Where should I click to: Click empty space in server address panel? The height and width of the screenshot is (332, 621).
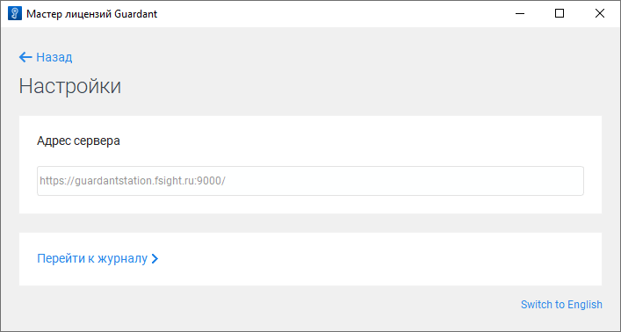pos(357,141)
